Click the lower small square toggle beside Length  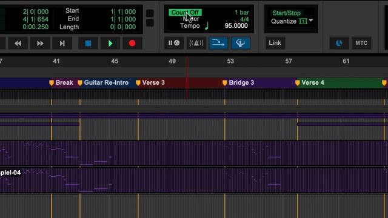[x=150, y=23]
